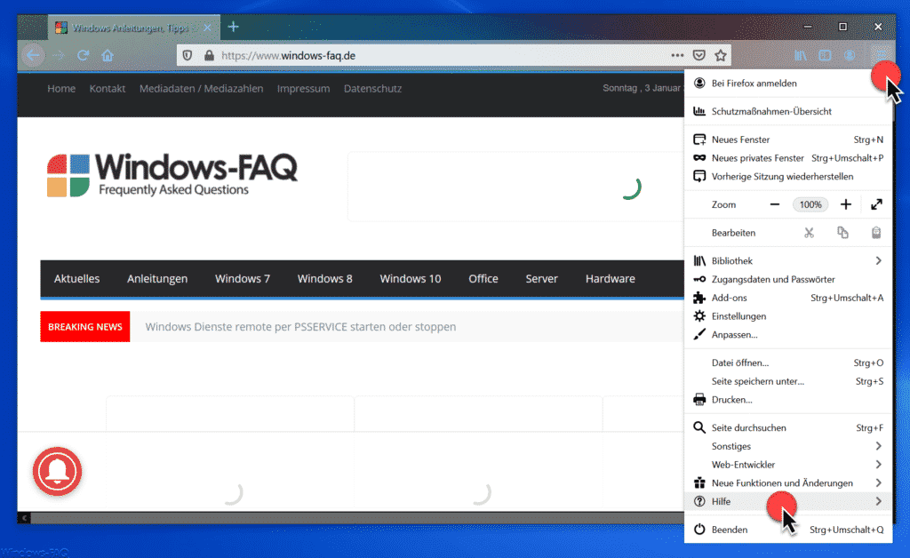Screen dimensions: 910x558
Task: Open the Kontakt link
Action: coord(108,89)
